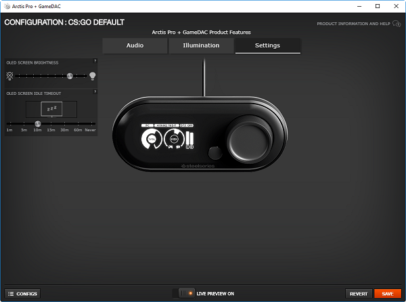Screen dimensions: 406x302
Task: Maximize the Arctis Pro window
Action: [378, 6]
